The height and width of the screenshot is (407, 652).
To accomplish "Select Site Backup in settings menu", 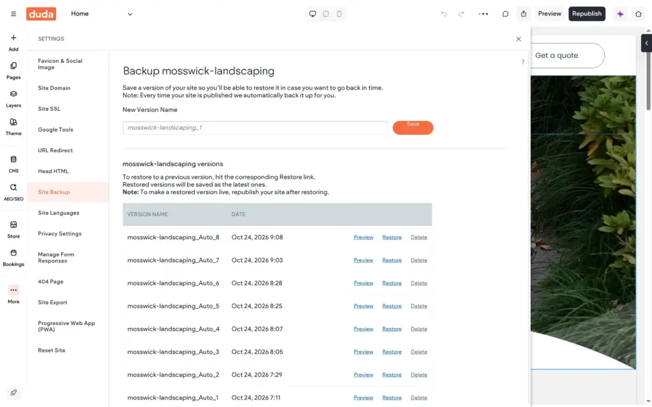I will 68,192.
